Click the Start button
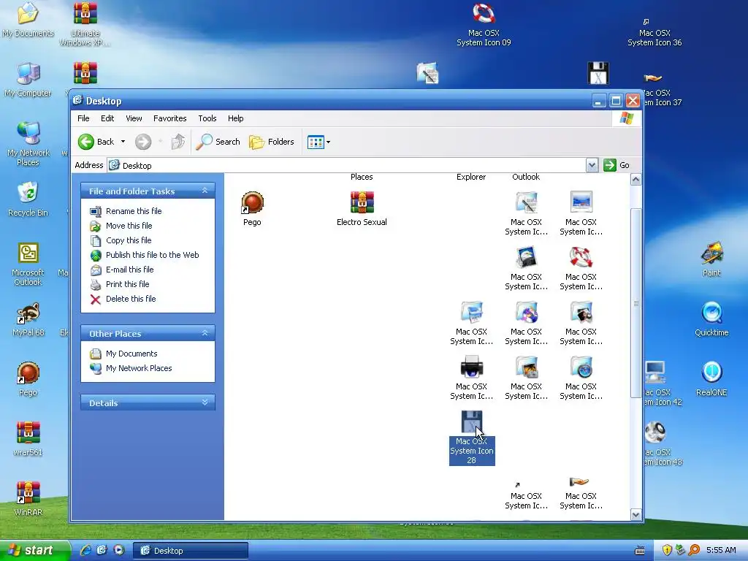Viewport: 748px width, 561px height. pos(35,551)
